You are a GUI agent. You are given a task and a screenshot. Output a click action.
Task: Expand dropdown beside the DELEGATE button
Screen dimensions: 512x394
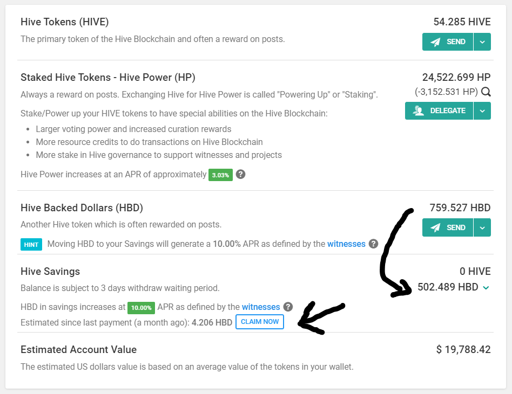[x=482, y=111]
